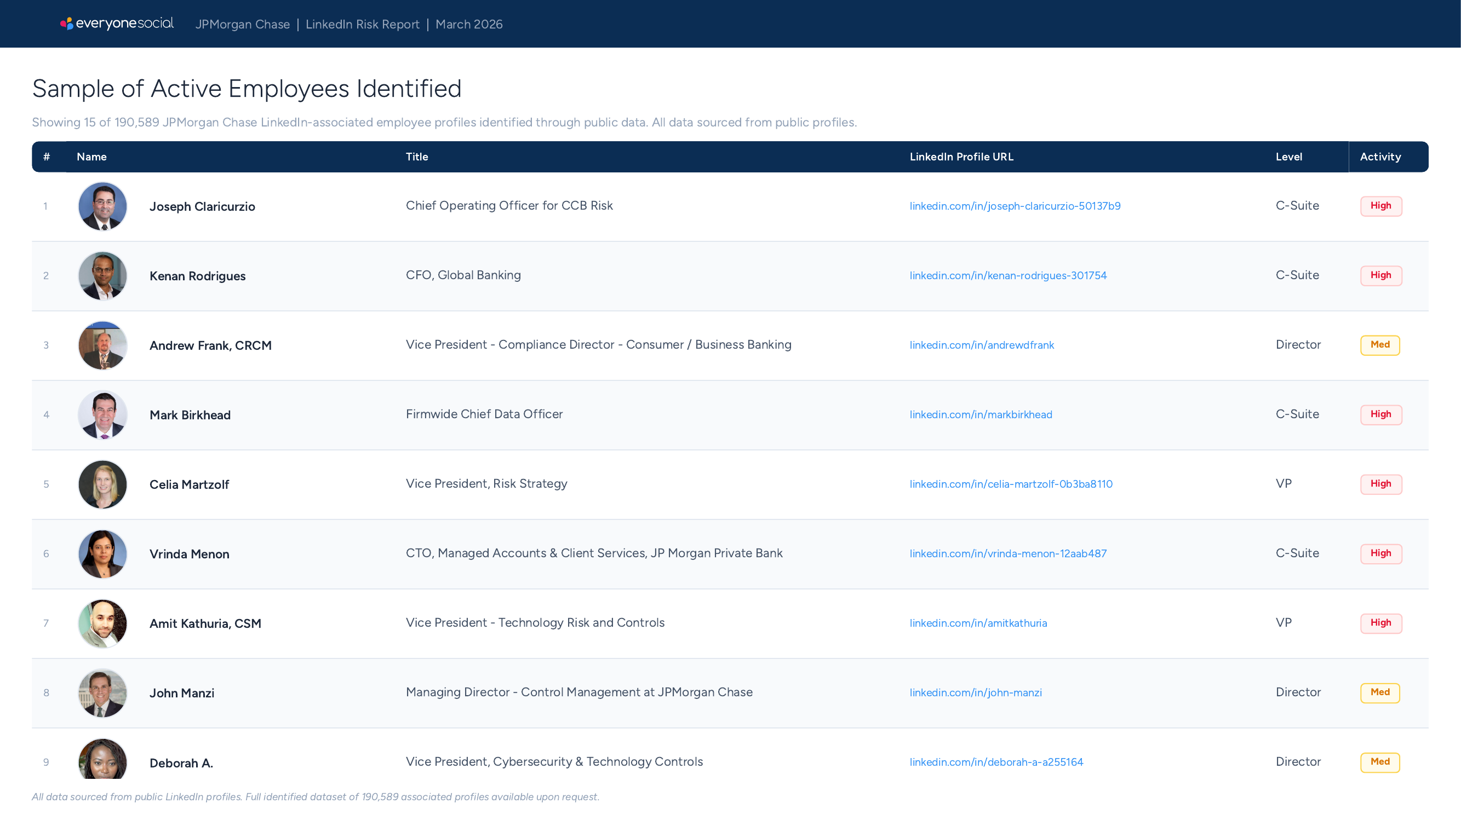Image resolution: width=1461 pixels, height=821 pixels.
Task: Click the VP level for Celia Martzolf
Action: [1284, 484]
